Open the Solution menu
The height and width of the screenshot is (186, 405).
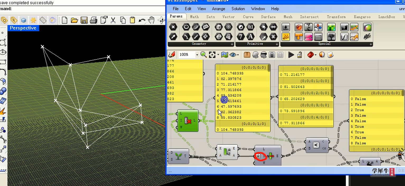[x=238, y=9]
